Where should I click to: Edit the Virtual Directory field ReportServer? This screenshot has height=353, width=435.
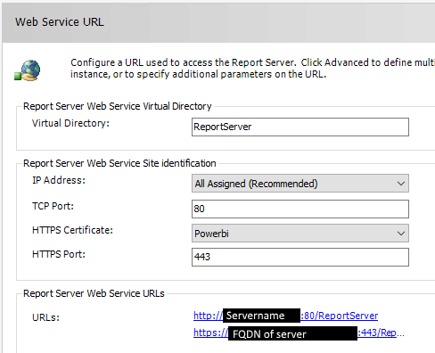[x=300, y=127]
